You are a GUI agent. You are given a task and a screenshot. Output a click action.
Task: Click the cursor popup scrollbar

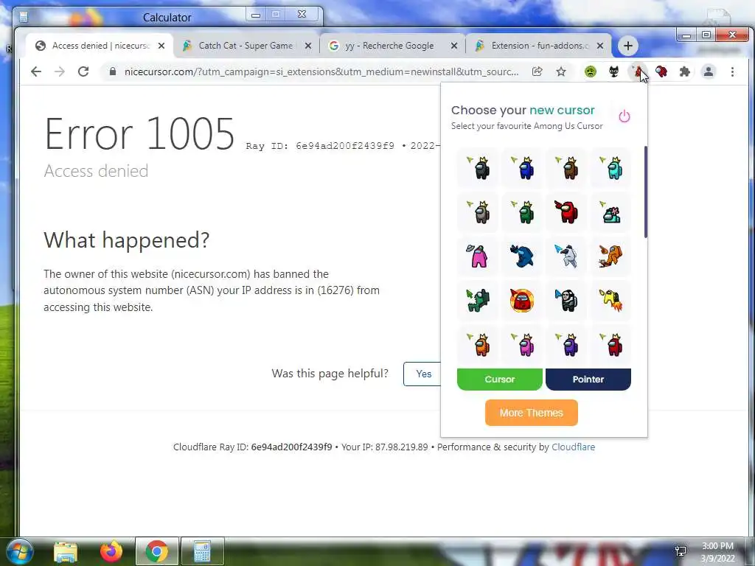(x=645, y=192)
